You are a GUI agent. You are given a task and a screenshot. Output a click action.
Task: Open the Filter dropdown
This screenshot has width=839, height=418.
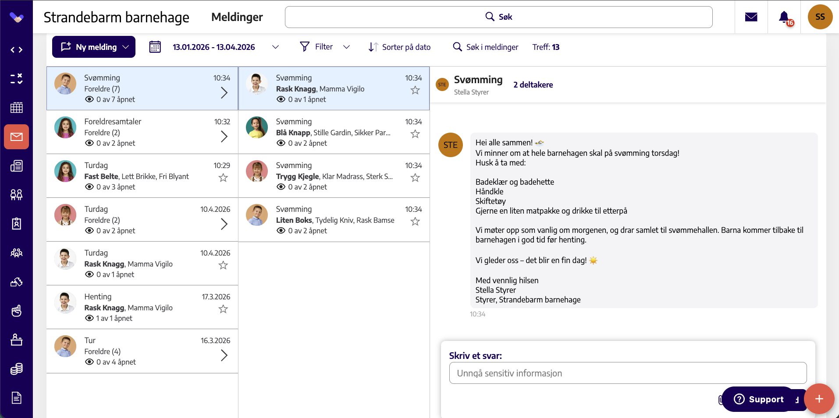tap(325, 47)
